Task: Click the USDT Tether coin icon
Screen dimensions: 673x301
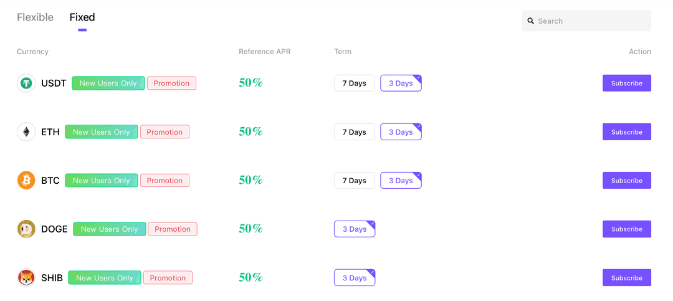Action: coord(26,83)
